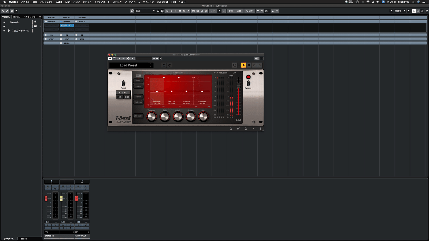Open the プロジェクト menu
The image size is (429, 241).
click(x=46, y=2)
